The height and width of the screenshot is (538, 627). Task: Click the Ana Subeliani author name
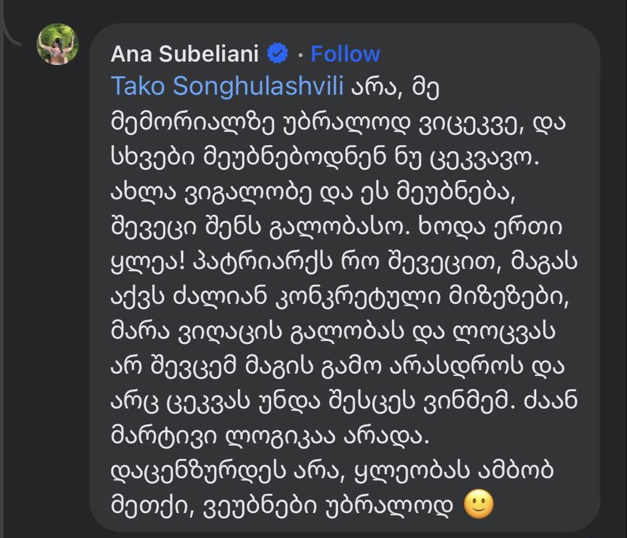pyautogui.click(x=184, y=54)
